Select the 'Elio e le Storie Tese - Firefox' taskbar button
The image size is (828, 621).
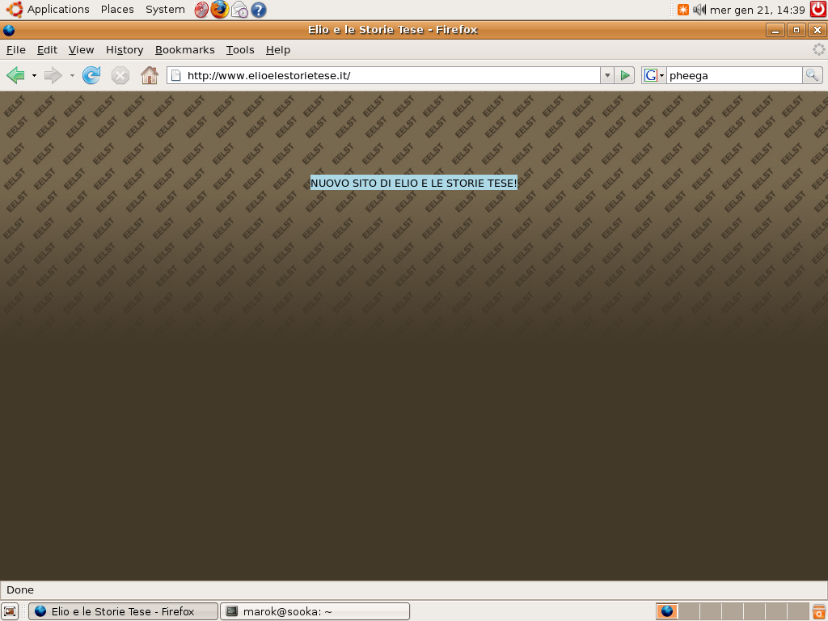[x=123, y=611]
